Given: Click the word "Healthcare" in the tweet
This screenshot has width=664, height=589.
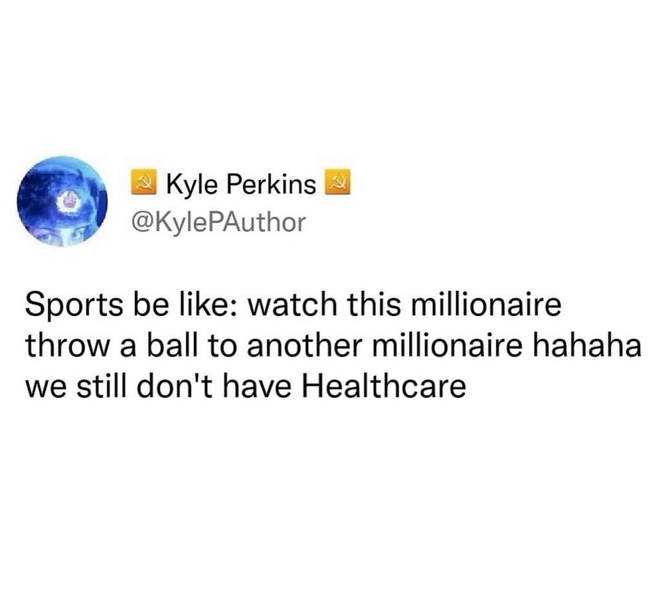Looking at the screenshot, I should click(384, 386).
